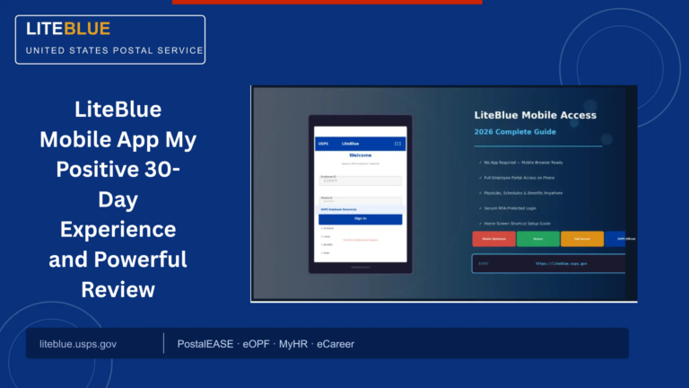Click the PostalEASE label in the bottom bar
The image size is (689, 388).
205,344
